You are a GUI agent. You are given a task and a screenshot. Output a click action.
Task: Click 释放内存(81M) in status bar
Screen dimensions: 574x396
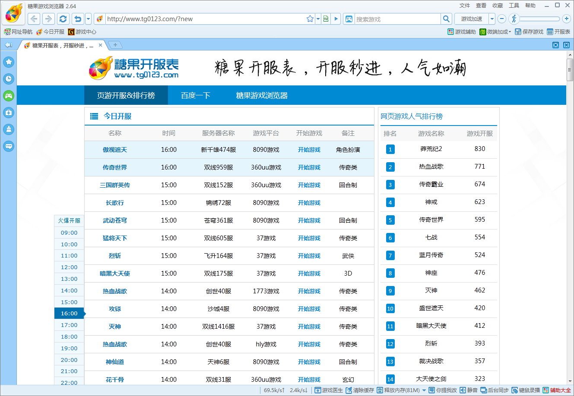point(398,390)
